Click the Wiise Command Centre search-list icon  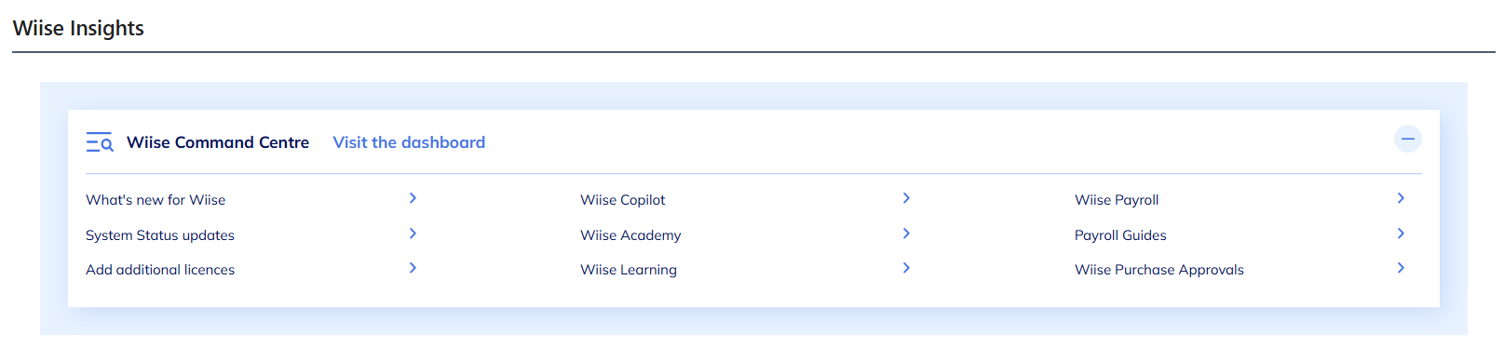(100, 142)
